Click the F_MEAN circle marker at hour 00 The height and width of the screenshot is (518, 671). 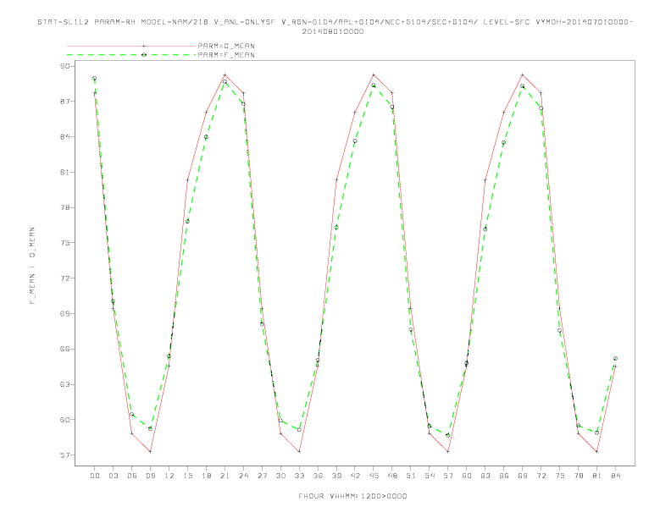coord(95,78)
